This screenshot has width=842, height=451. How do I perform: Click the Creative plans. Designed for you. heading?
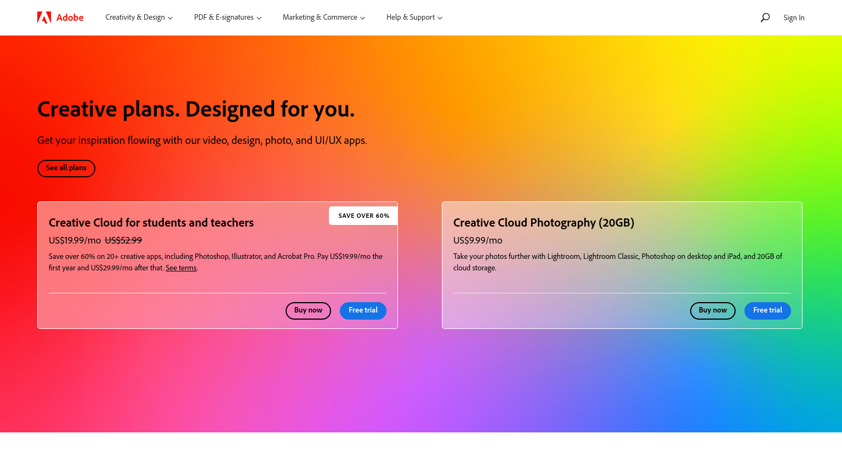(x=196, y=109)
